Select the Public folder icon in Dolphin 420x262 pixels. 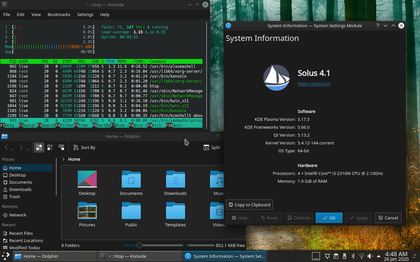[131, 211]
